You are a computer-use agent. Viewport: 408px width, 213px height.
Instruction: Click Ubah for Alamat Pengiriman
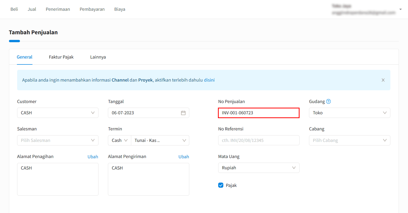tap(184, 157)
